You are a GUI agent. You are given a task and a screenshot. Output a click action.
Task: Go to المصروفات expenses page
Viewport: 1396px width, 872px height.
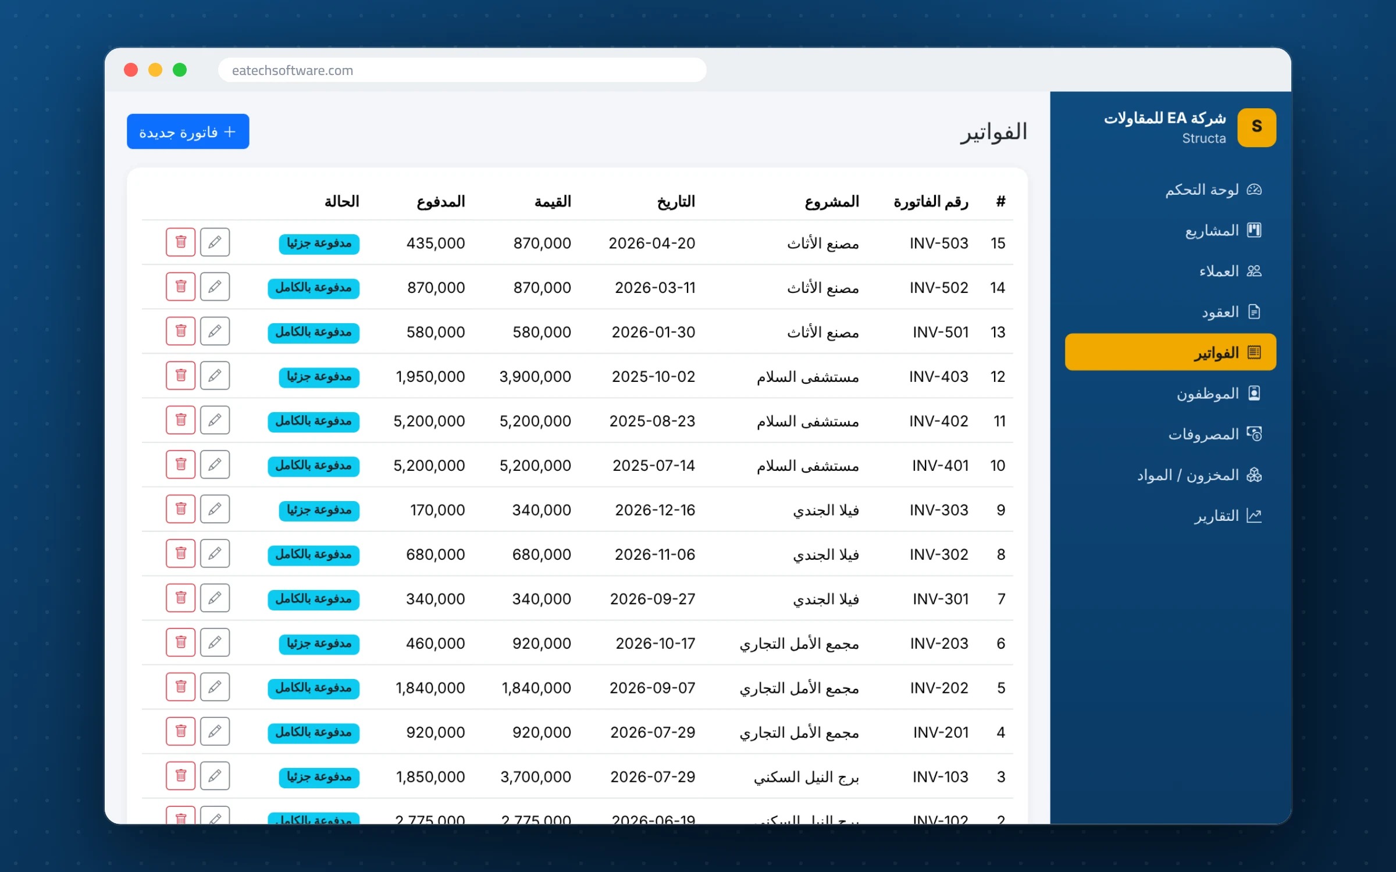1170,434
